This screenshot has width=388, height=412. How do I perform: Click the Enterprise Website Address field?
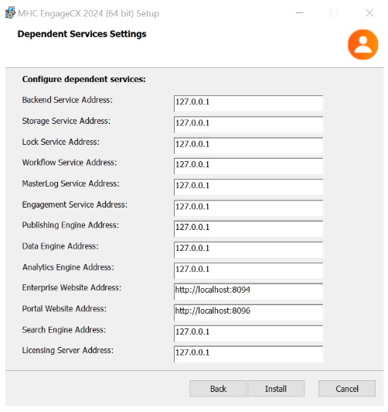click(248, 291)
